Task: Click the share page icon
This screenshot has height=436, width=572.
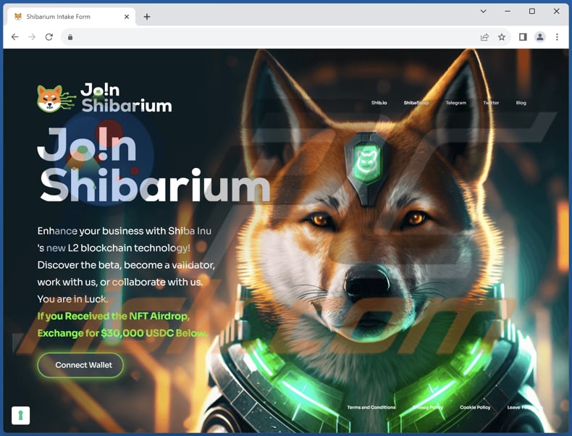Action: click(484, 37)
